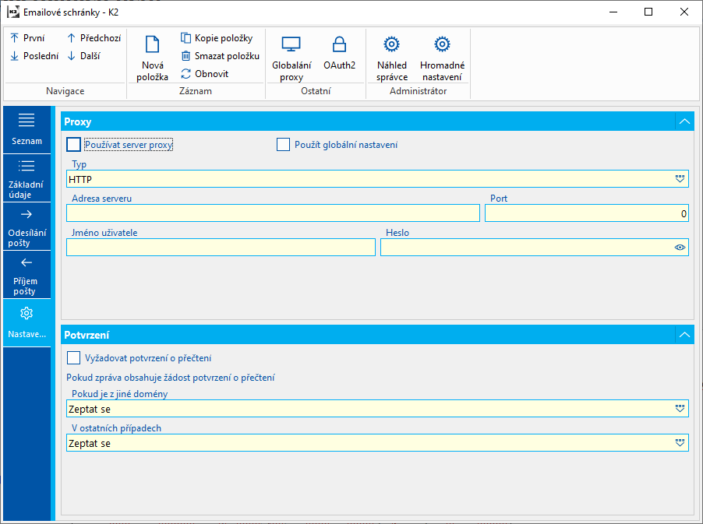Check Použít globální nastavení
Screen dimensions: 703x524
coord(284,145)
